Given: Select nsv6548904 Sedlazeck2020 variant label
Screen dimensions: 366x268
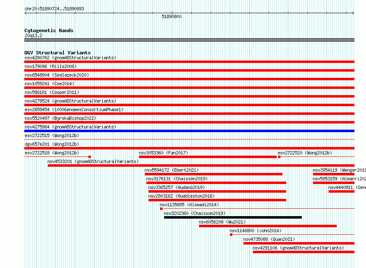Looking at the screenshot, I should [x=57, y=75].
